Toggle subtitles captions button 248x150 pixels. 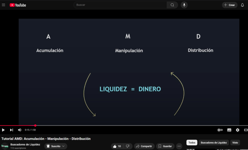coord(229,130)
